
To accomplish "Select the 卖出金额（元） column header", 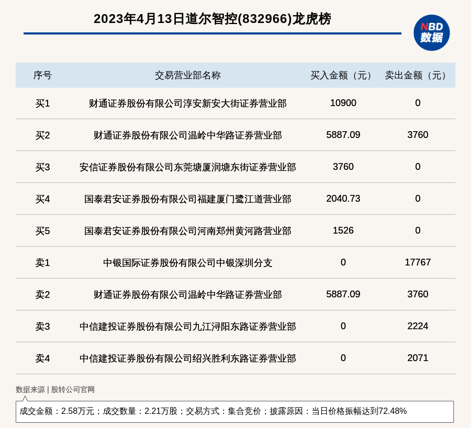I will point(418,75).
